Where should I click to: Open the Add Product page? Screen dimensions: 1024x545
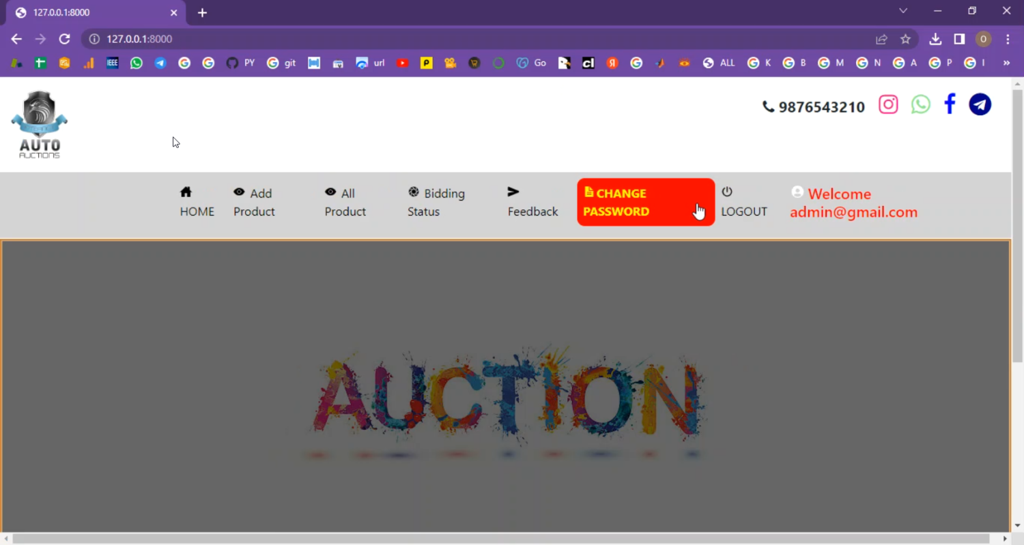(254, 202)
